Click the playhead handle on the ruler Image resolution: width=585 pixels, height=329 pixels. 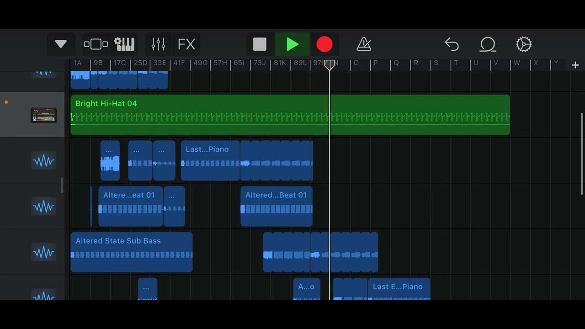tap(330, 65)
